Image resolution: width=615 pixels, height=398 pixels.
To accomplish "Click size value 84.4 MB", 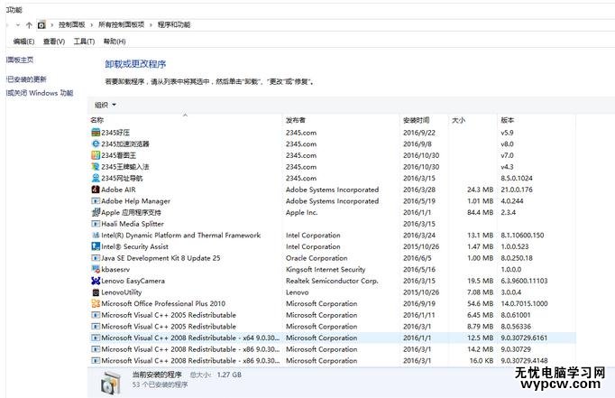I will click(480, 212).
